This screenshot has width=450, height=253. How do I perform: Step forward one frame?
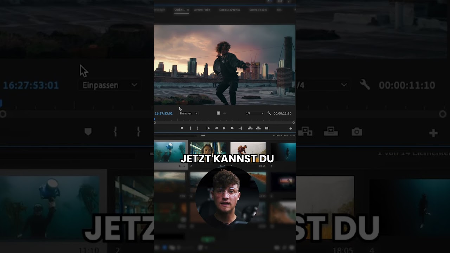tap(232, 128)
